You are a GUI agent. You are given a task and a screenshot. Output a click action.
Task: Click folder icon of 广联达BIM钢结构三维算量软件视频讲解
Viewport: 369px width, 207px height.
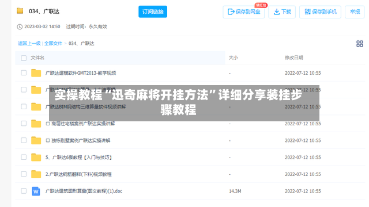tap(36, 106)
